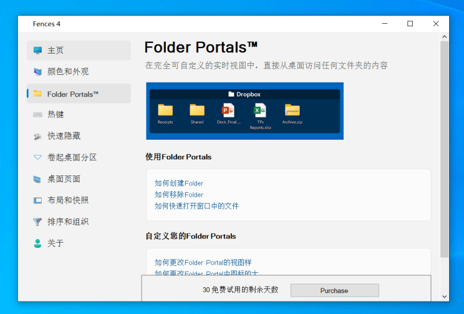The width and height of the screenshot is (464, 314).
Task: Close the Fences 4 window
Action: pos(436,24)
